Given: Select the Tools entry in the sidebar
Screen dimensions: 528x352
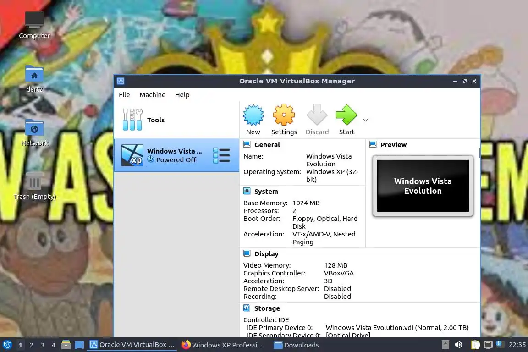Looking at the screenshot, I should click(x=176, y=120).
